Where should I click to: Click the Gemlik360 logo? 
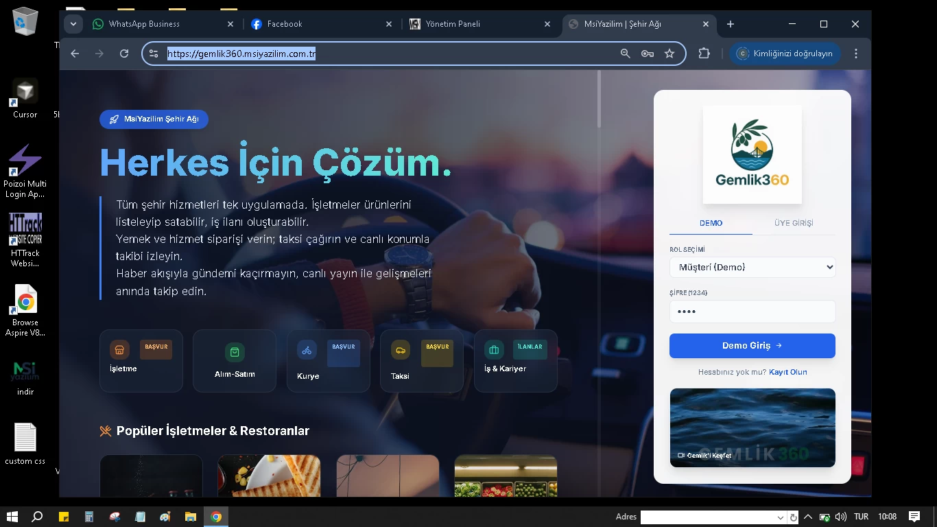752,154
